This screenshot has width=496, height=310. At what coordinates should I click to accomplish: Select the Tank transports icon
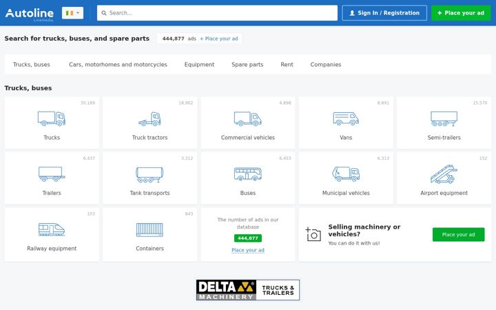click(x=149, y=174)
